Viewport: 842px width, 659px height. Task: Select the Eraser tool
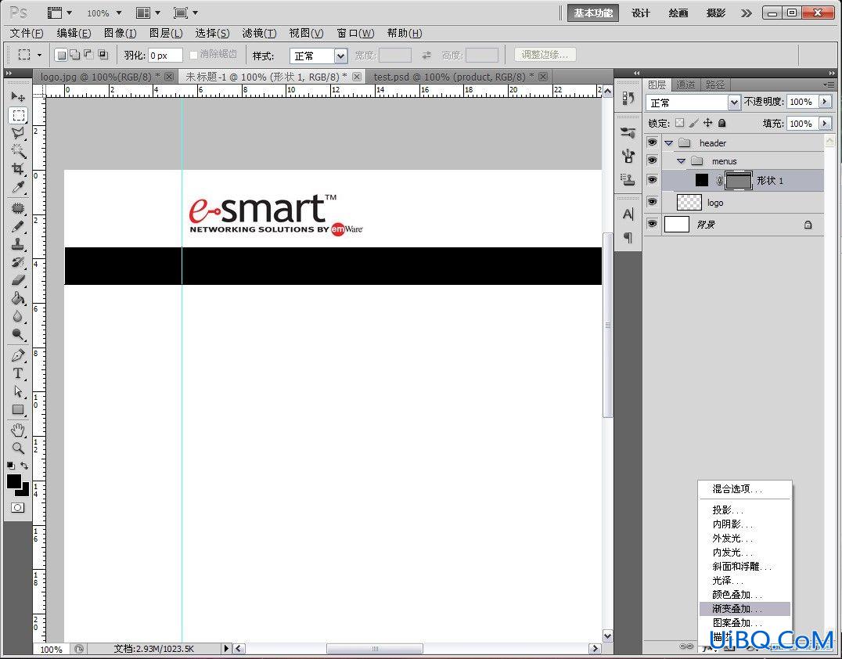(x=18, y=280)
